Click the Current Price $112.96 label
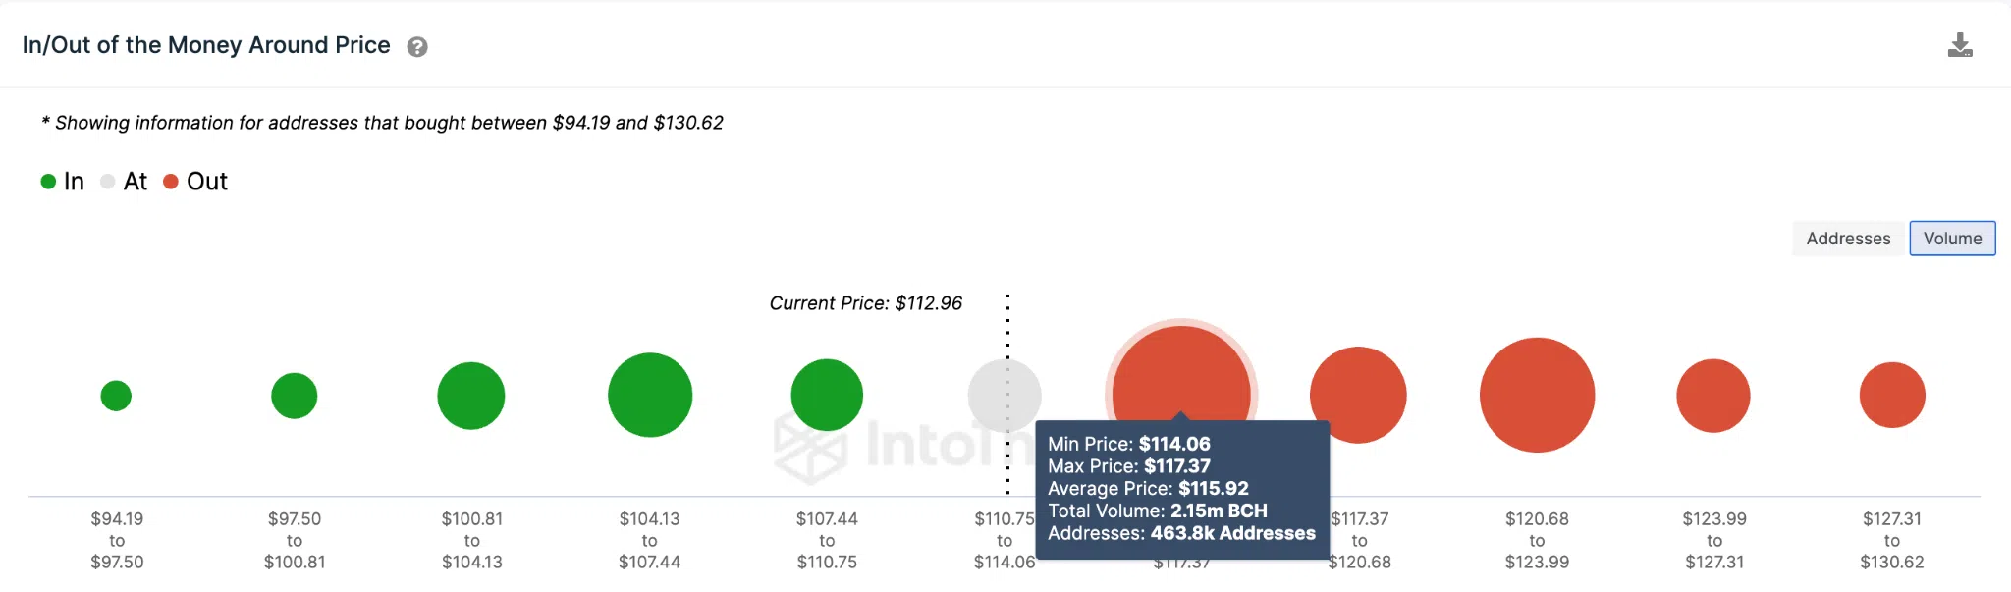2011x592 pixels. [865, 303]
